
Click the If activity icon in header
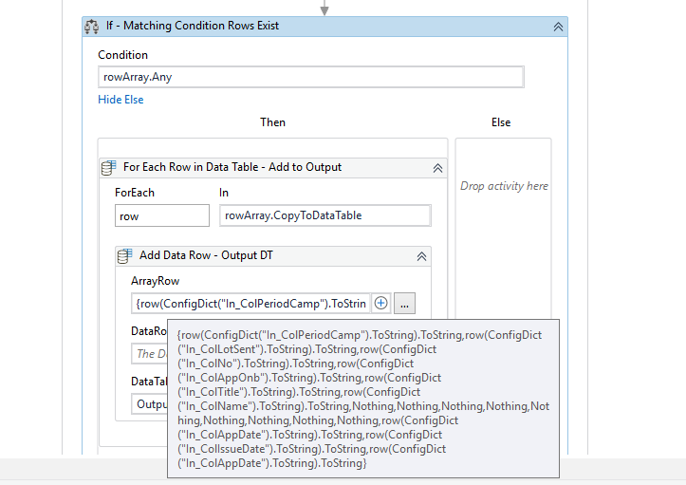pyautogui.click(x=92, y=27)
